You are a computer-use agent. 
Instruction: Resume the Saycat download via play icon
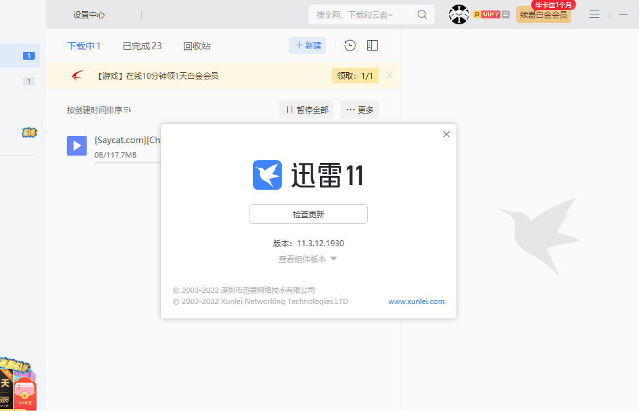point(77,146)
